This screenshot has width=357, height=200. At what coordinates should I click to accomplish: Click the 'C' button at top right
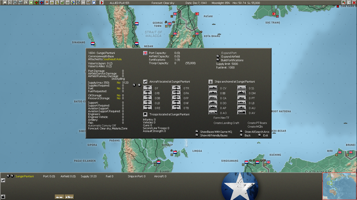pos(349,2)
